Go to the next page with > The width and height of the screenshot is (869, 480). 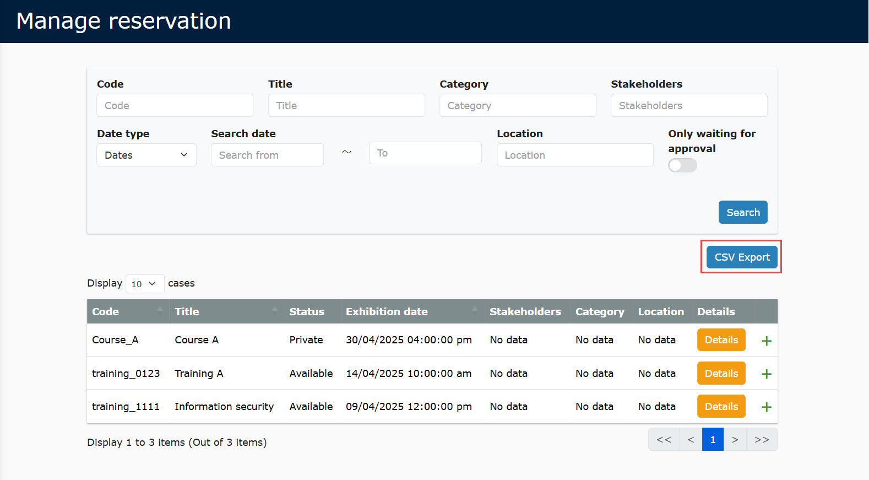tap(735, 439)
